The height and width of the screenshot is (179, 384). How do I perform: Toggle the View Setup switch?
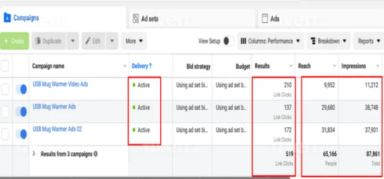(228, 41)
